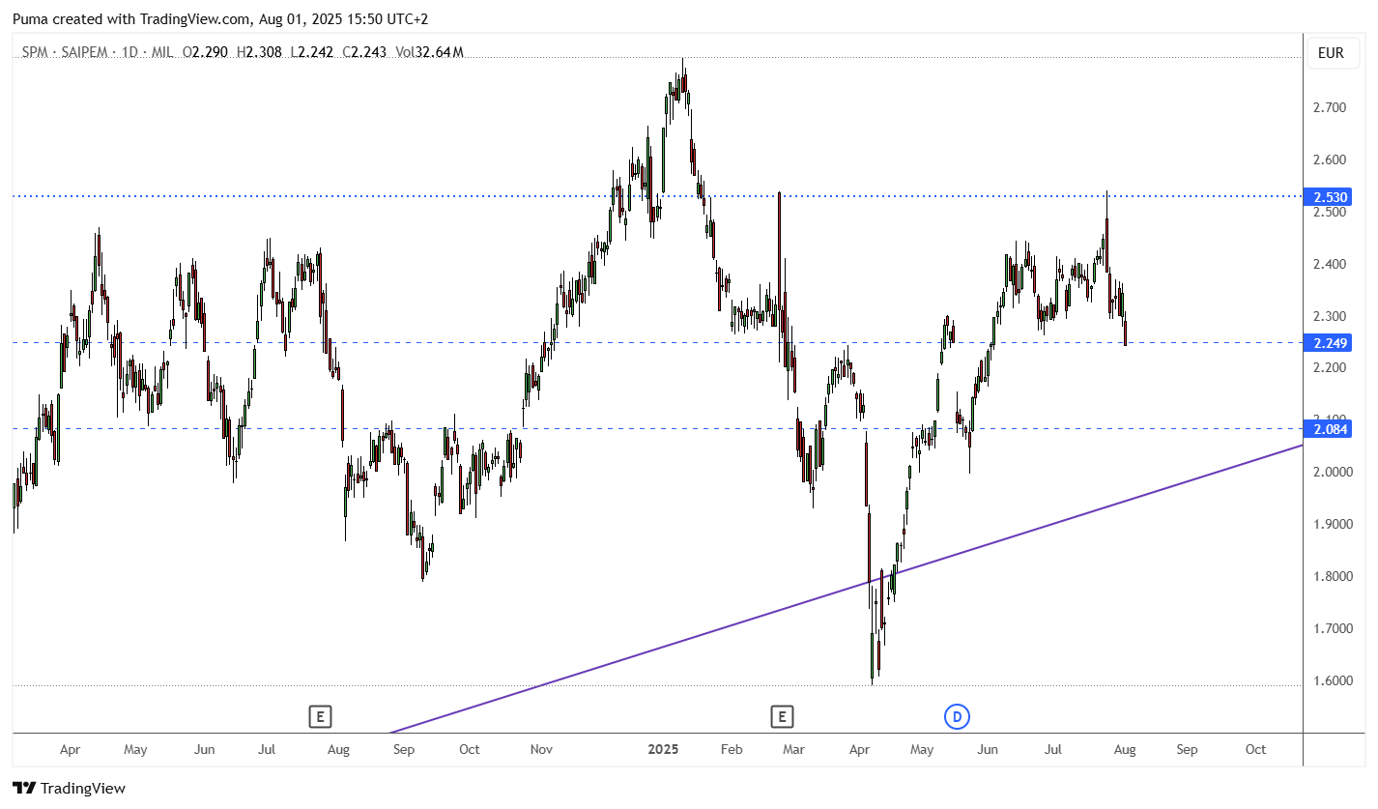Image resolution: width=1378 pixels, height=809 pixels.
Task: Click the Feb label on time axis
Action: click(x=732, y=750)
